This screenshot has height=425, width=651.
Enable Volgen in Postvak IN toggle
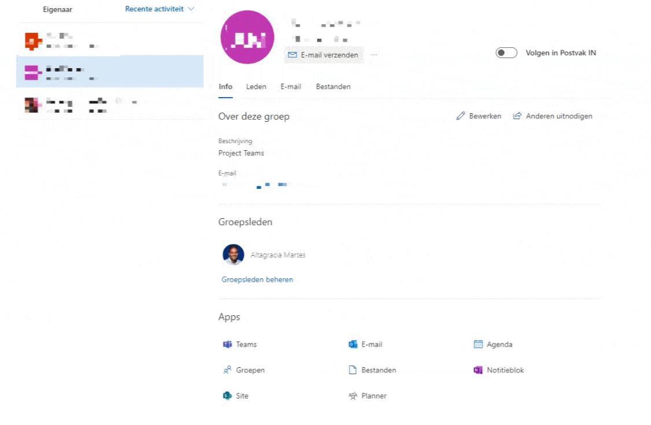point(506,53)
